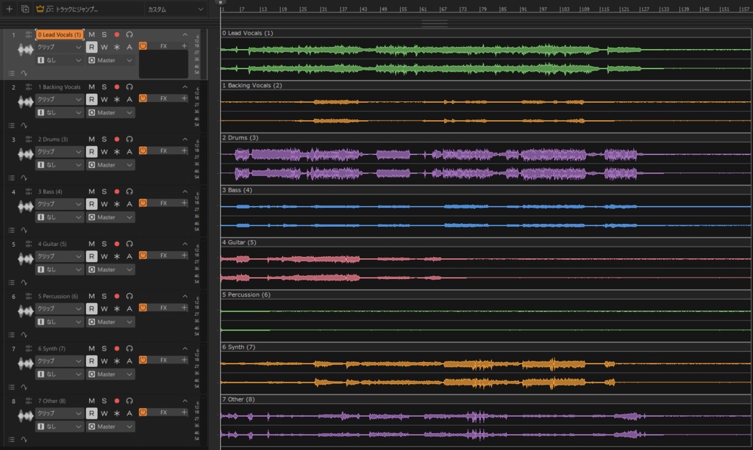
Task: Click the A button on Synth track
Action: coord(129,360)
